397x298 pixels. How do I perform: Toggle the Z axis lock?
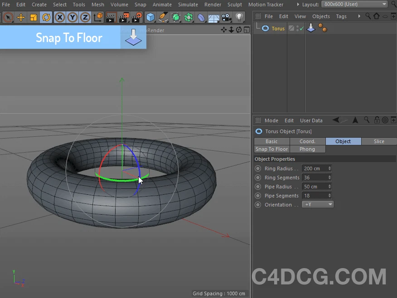click(x=85, y=17)
